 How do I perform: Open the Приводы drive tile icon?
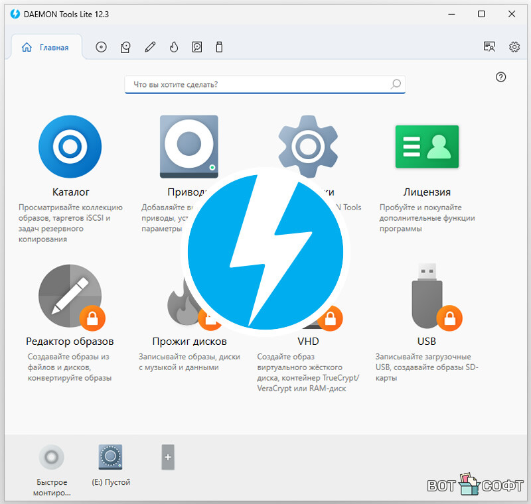click(x=189, y=147)
